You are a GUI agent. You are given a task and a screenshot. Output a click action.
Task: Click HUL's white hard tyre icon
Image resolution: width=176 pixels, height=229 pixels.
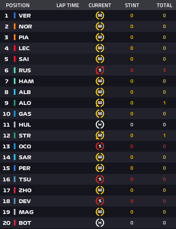(x=100, y=125)
